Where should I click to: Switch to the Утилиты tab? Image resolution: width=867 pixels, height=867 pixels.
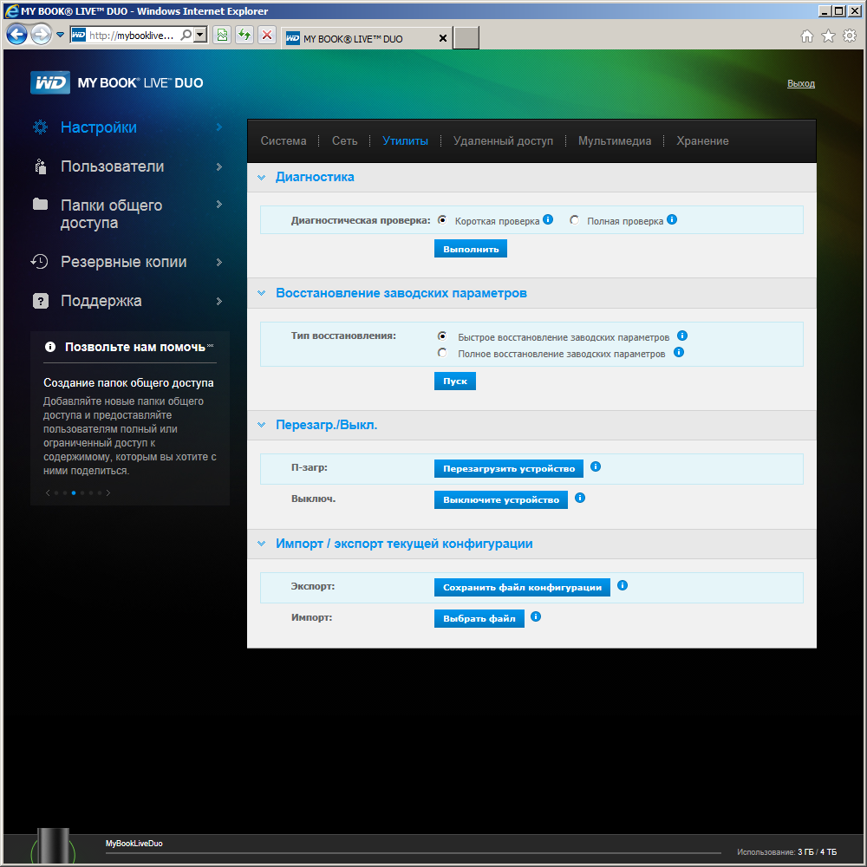click(405, 141)
